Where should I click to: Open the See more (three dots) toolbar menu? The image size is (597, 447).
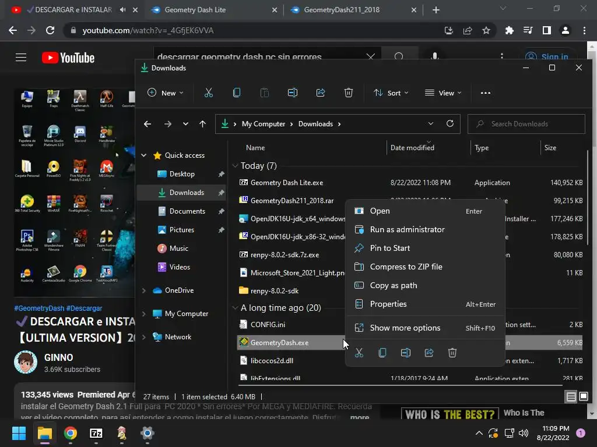(x=486, y=93)
